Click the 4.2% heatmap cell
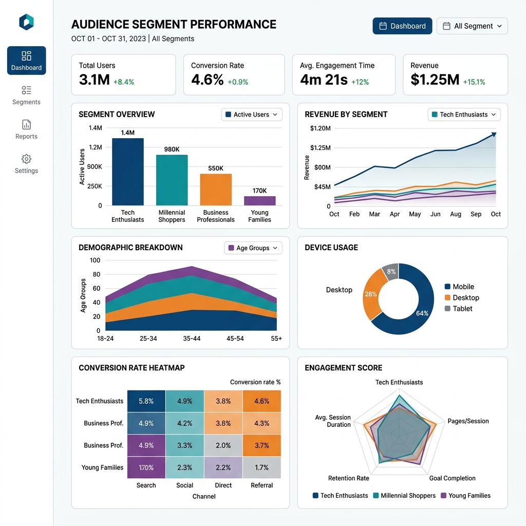This screenshot has height=526, width=526. click(x=185, y=423)
